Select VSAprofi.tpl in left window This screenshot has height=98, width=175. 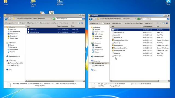point(56,29)
